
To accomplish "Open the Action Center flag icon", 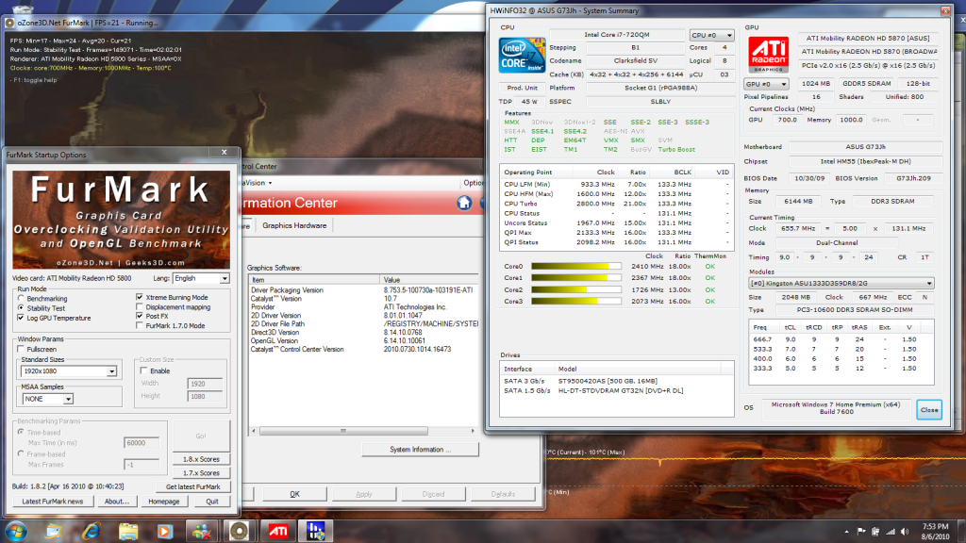I will 861,532.
